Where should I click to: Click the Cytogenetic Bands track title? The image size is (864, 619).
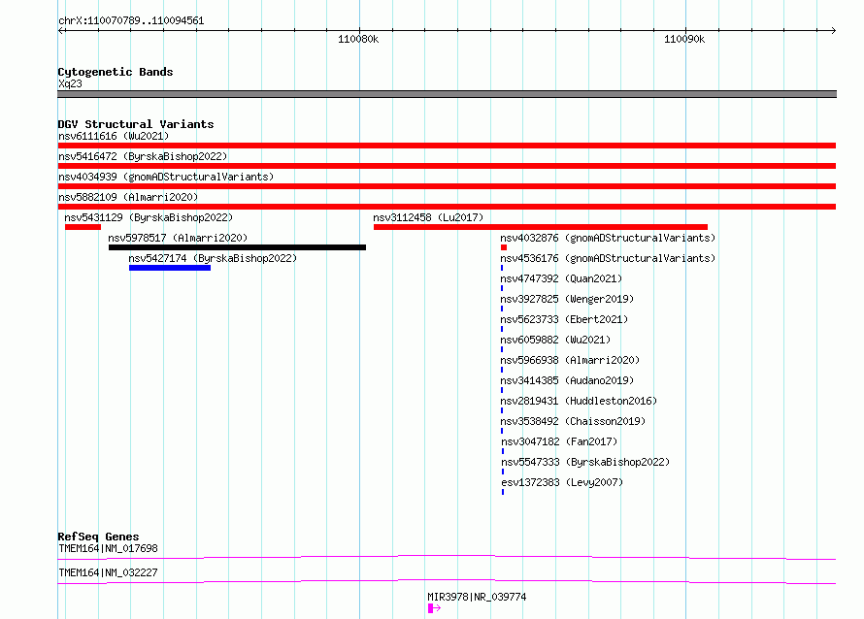pos(116,72)
